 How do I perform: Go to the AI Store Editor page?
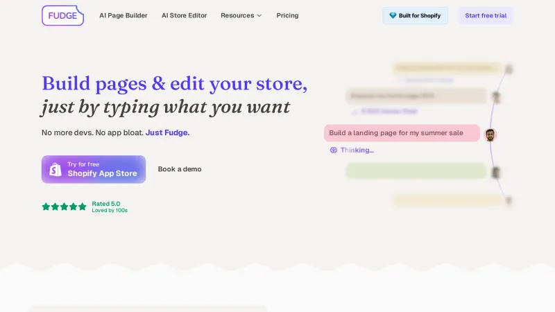click(184, 15)
